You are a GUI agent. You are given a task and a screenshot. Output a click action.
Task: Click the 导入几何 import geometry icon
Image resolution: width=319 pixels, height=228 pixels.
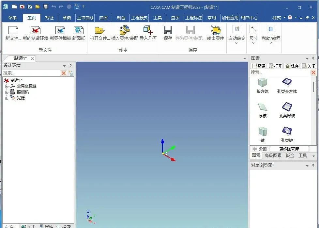pos(148,30)
